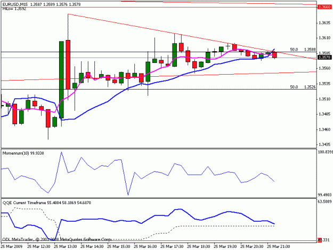The width and height of the screenshot is (333, 250).
Task: Click the 25 Mar 14:30 time label
Action: click(x=92, y=246)
